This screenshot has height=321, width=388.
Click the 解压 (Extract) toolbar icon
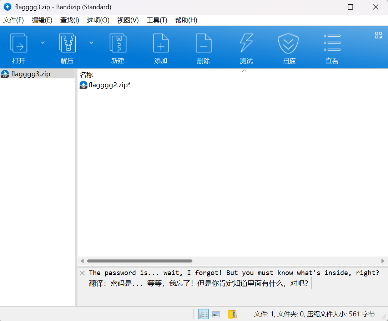point(67,43)
